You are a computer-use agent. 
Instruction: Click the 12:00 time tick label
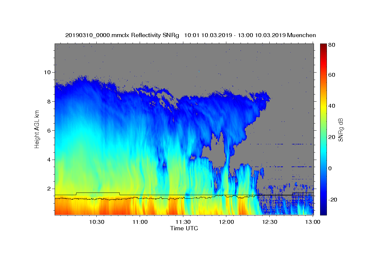click(226, 222)
